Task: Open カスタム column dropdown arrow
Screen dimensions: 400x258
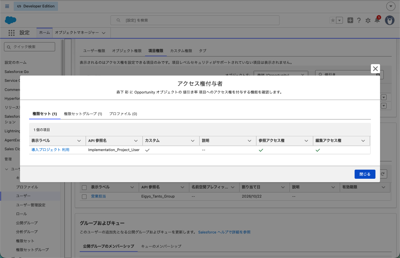Action: (x=193, y=141)
